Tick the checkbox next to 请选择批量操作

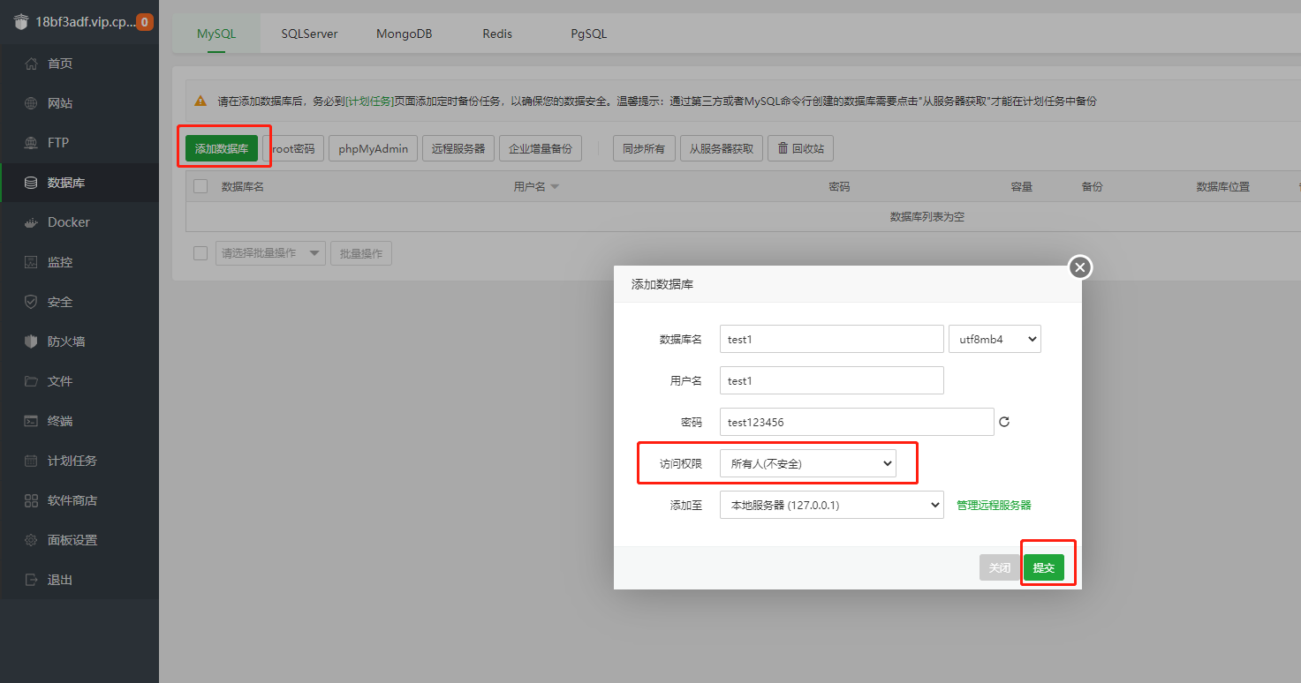pyautogui.click(x=200, y=253)
